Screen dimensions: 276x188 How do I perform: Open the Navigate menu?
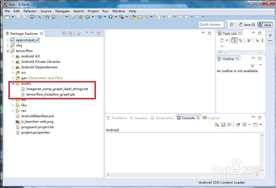(x=62, y=11)
